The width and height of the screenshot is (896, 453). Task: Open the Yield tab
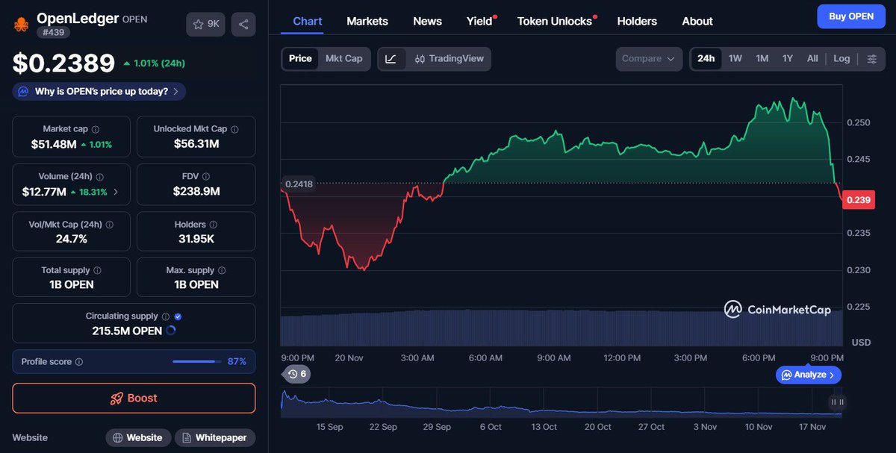pyautogui.click(x=481, y=21)
